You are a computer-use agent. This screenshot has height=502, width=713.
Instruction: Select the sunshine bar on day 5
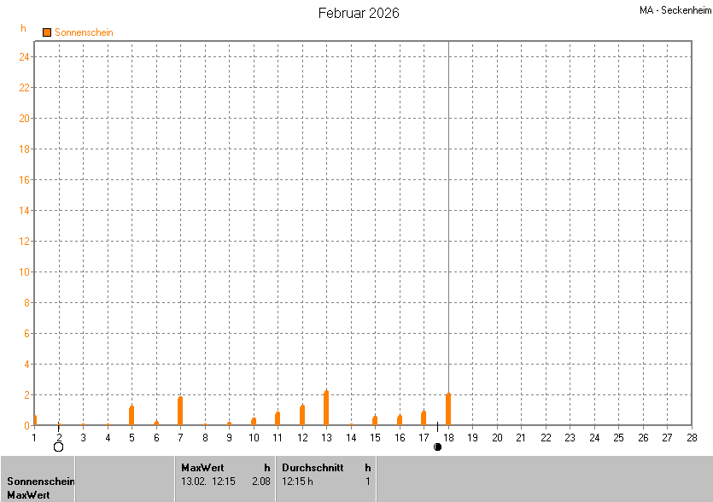(131, 415)
